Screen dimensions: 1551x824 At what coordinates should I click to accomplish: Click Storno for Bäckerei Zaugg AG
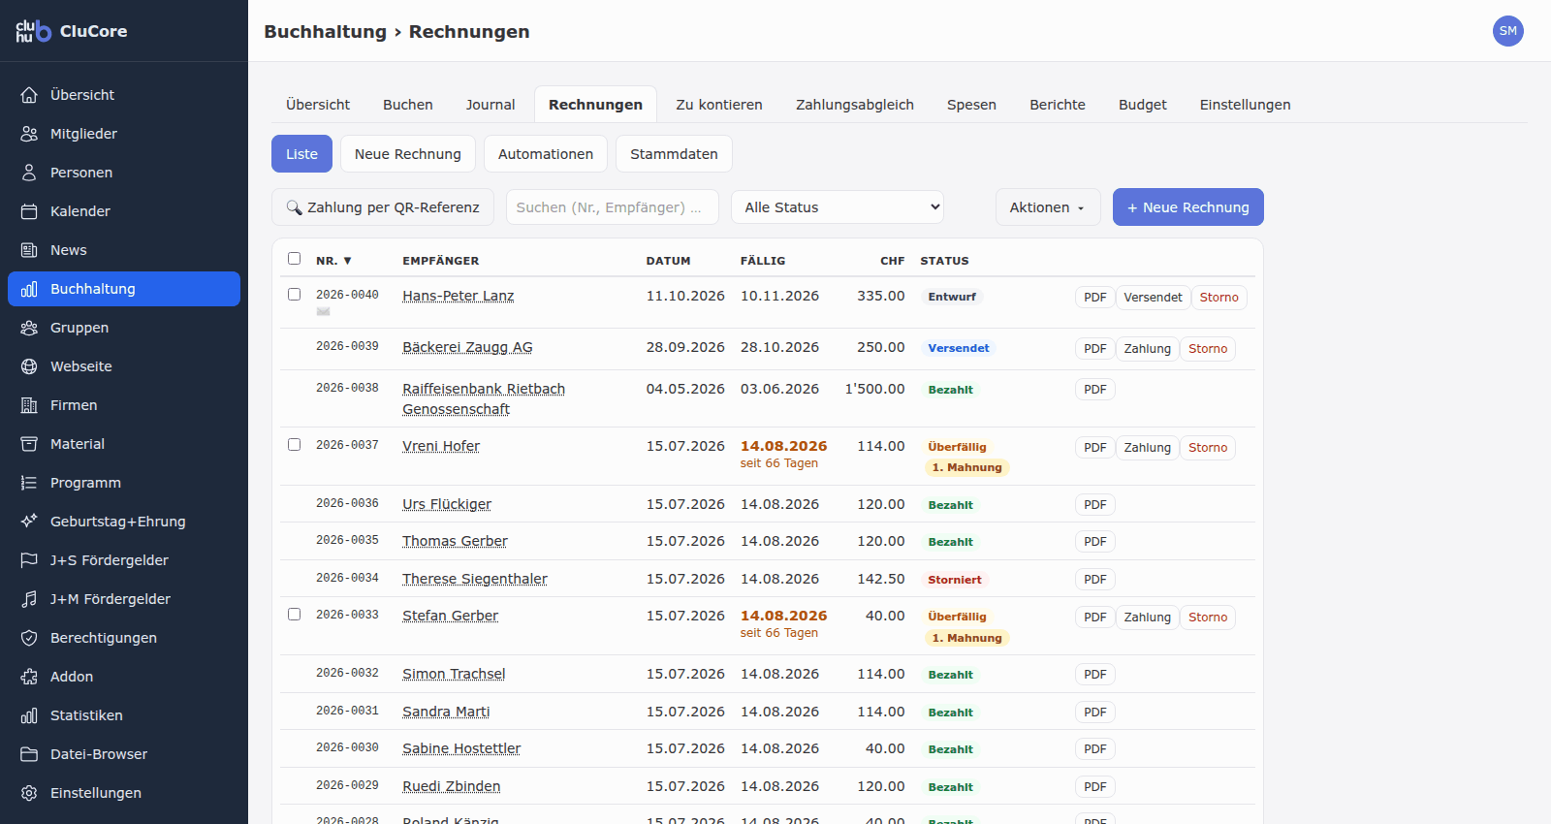point(1208,349)
